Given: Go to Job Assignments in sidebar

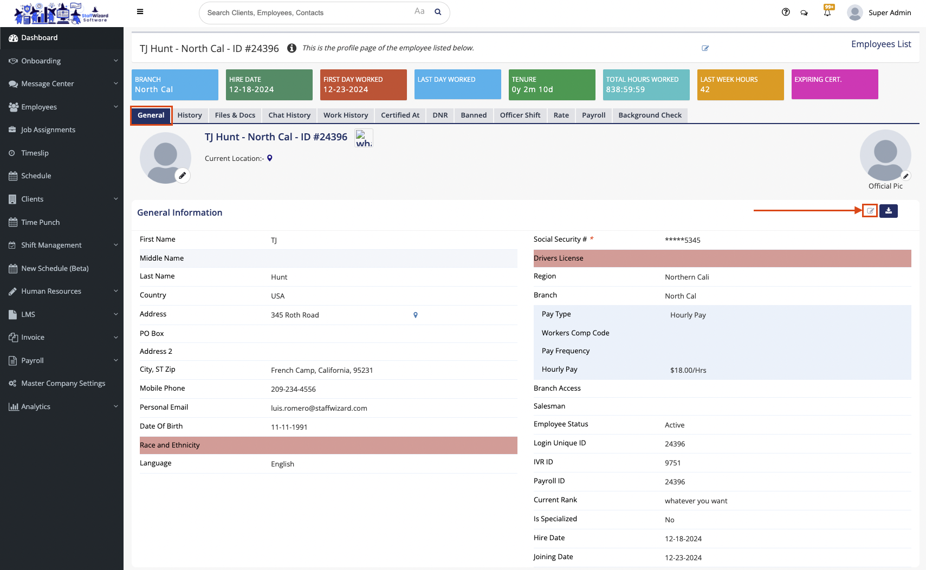Looking at the screenshot, I should point(48,130).
